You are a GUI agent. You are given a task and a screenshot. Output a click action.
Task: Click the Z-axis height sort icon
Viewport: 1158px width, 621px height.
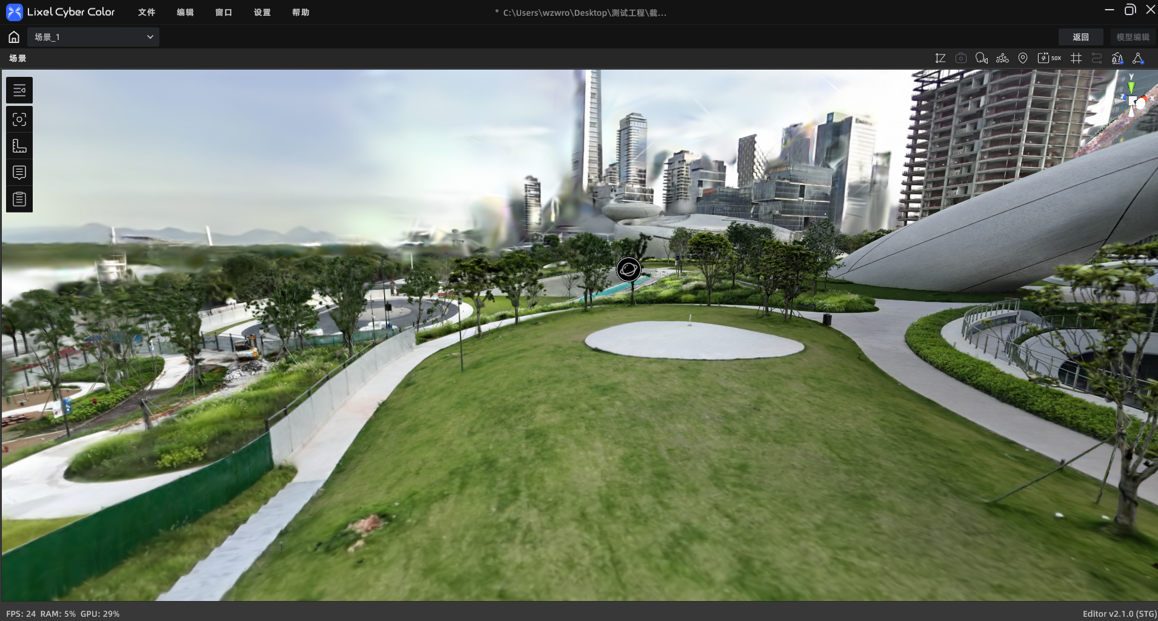pos(940,58)
